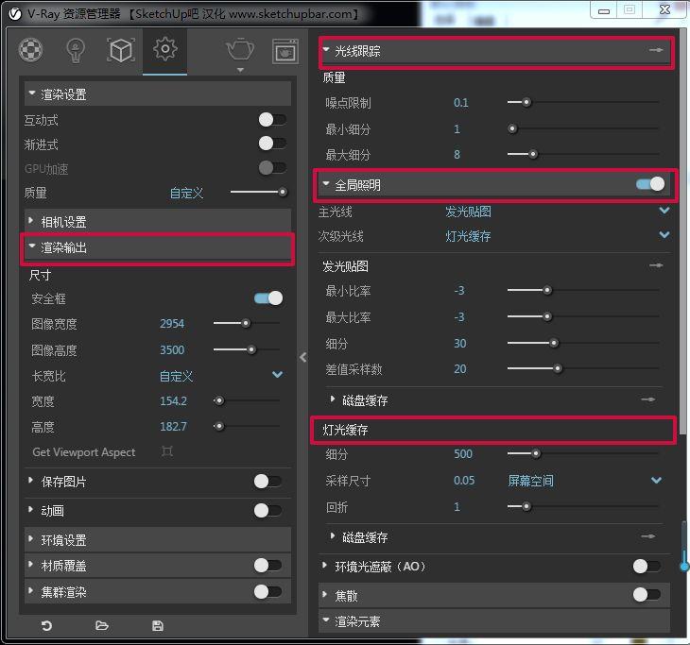690x645 pixels.
Task: Click the 最大细分 value 8
Action: [457, 155]
